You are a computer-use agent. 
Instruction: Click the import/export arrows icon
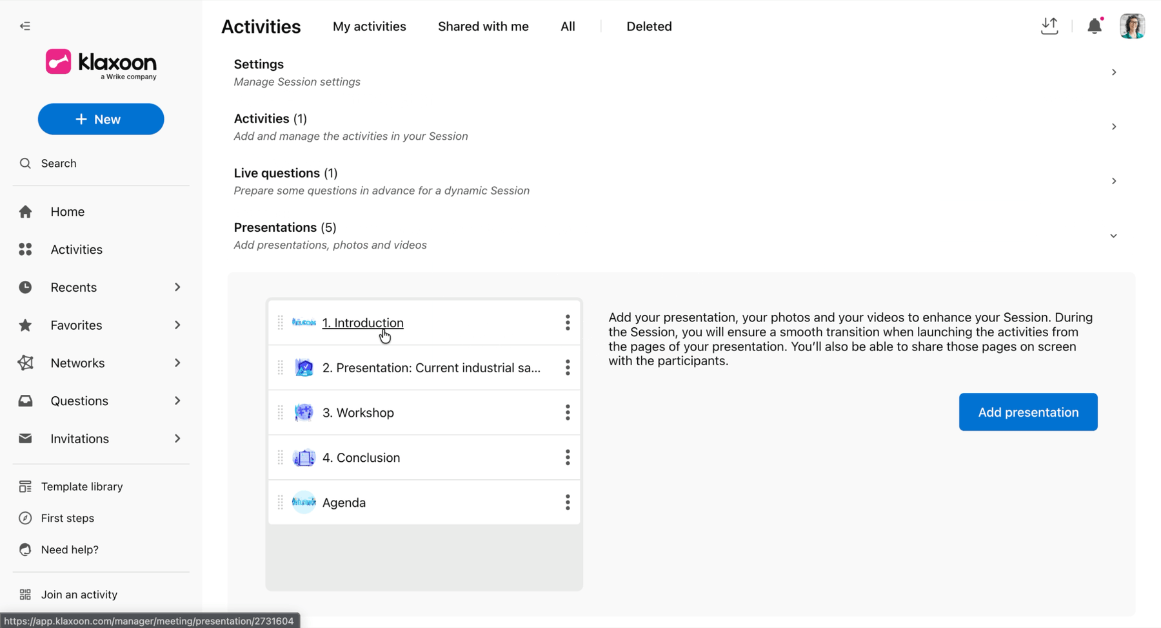click(x=1049, y=26)
